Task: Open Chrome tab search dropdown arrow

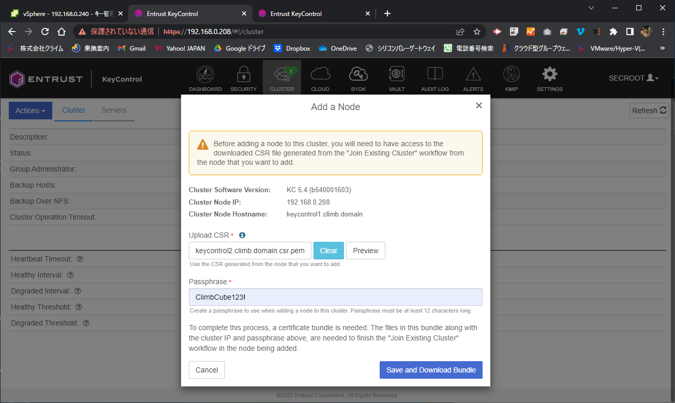Action: pyautogui.click(x=591, y=8)
